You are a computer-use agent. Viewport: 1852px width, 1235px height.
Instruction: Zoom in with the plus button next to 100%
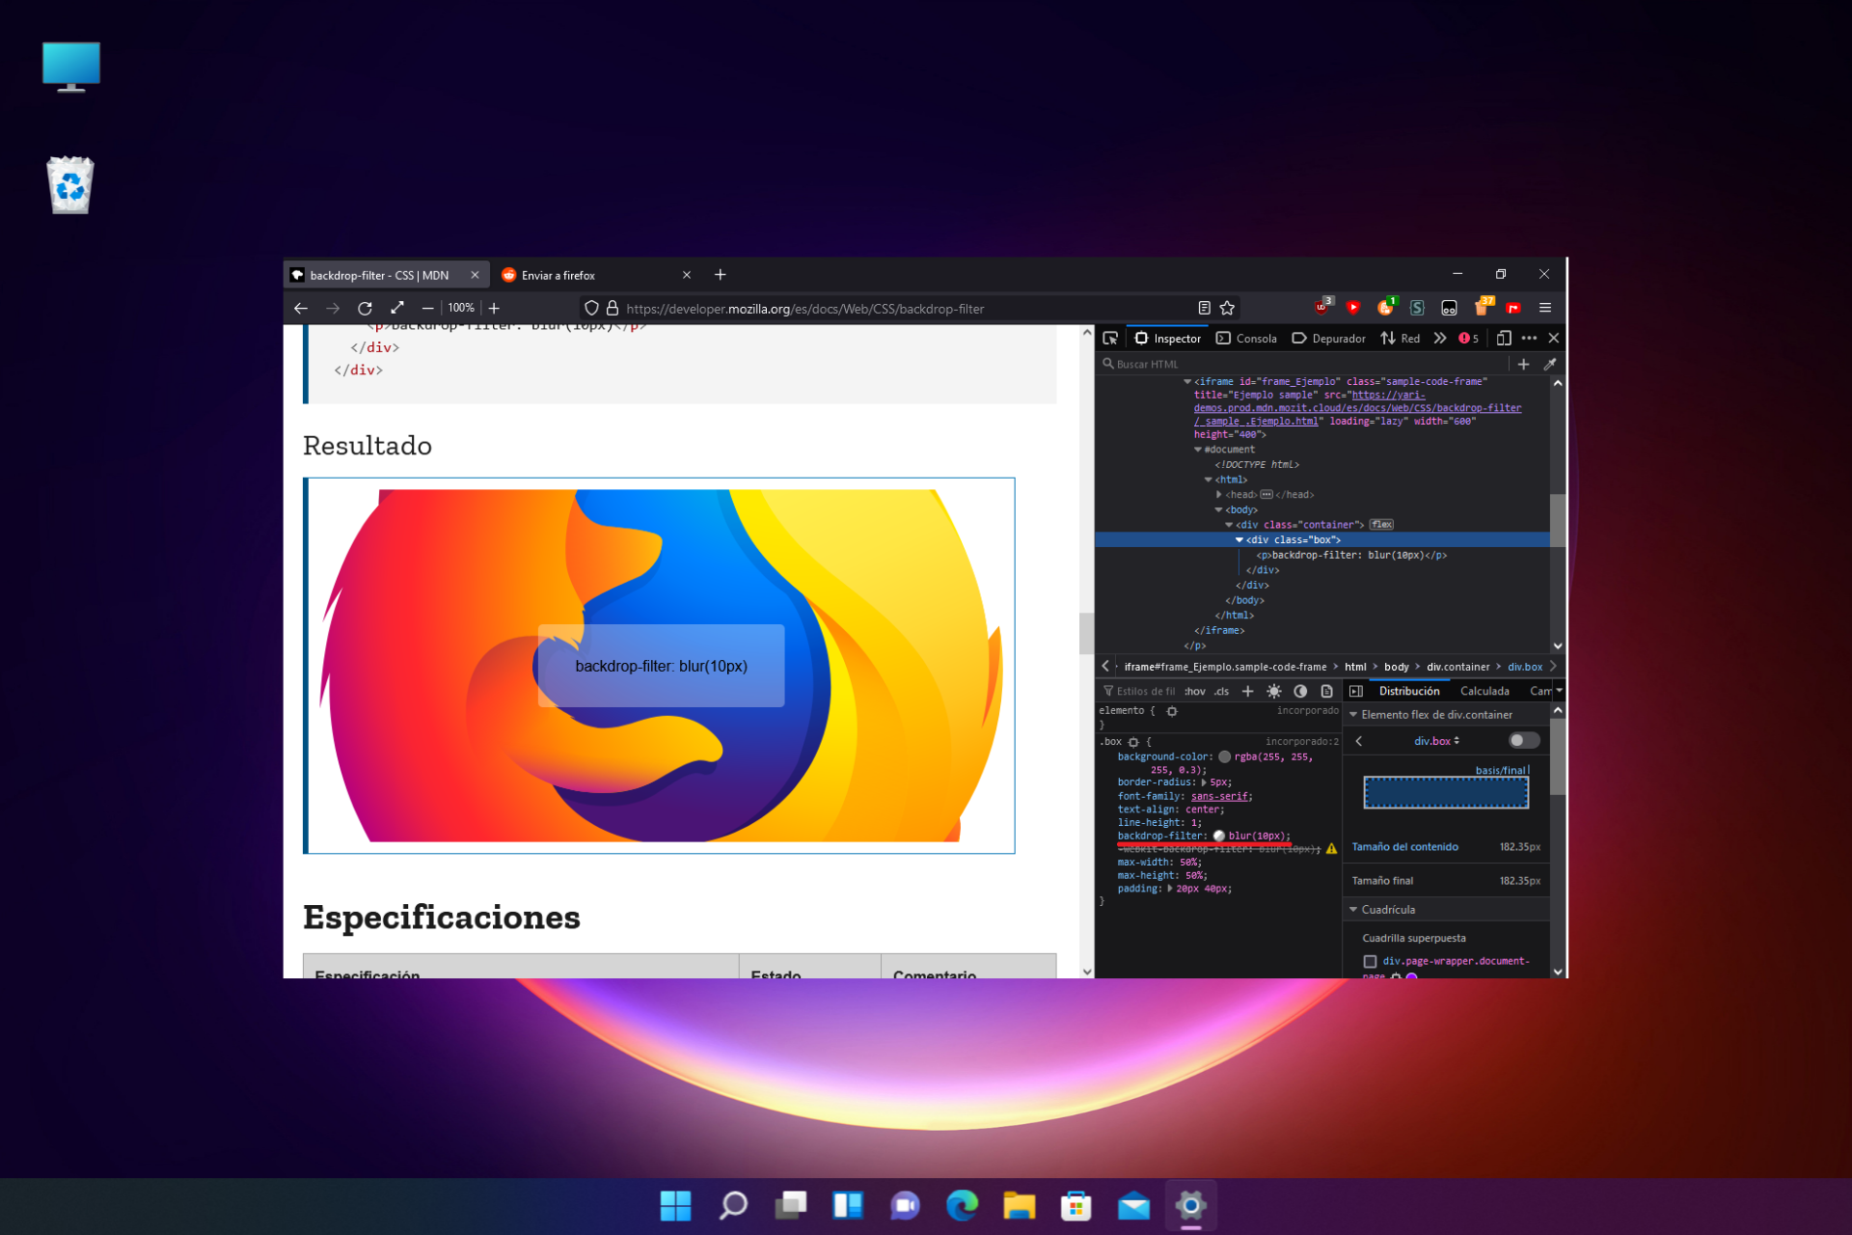[494, 308]
